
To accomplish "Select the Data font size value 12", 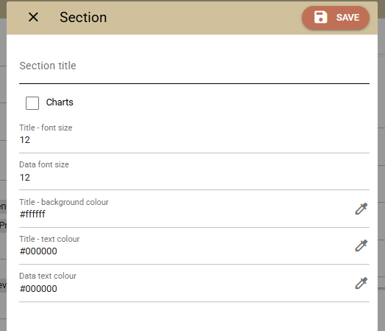I will tap(25, 178).
